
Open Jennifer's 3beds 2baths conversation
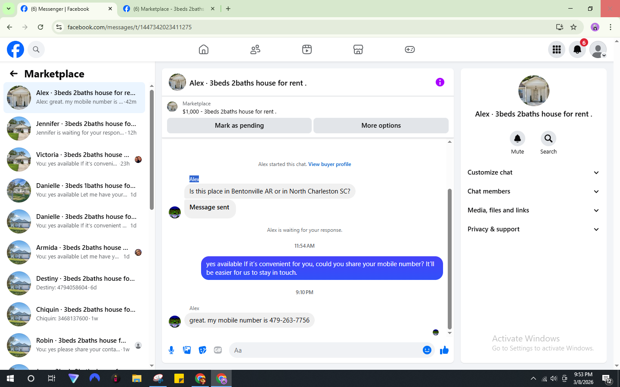click(x=74, y=128)
